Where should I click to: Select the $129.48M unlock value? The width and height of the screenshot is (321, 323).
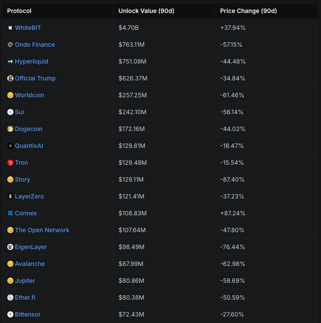[132, 163]
